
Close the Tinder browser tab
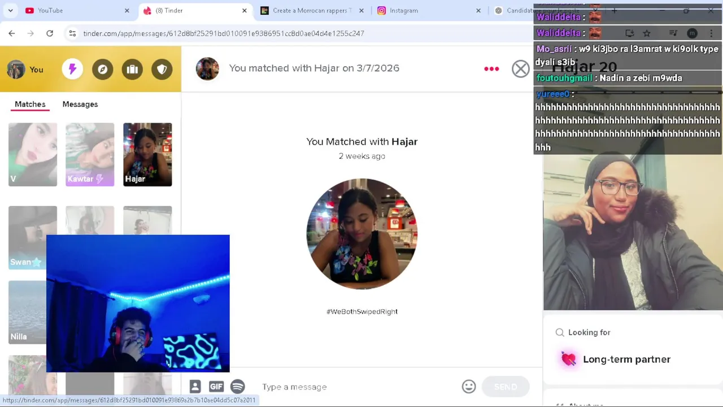tap(244, 10)
